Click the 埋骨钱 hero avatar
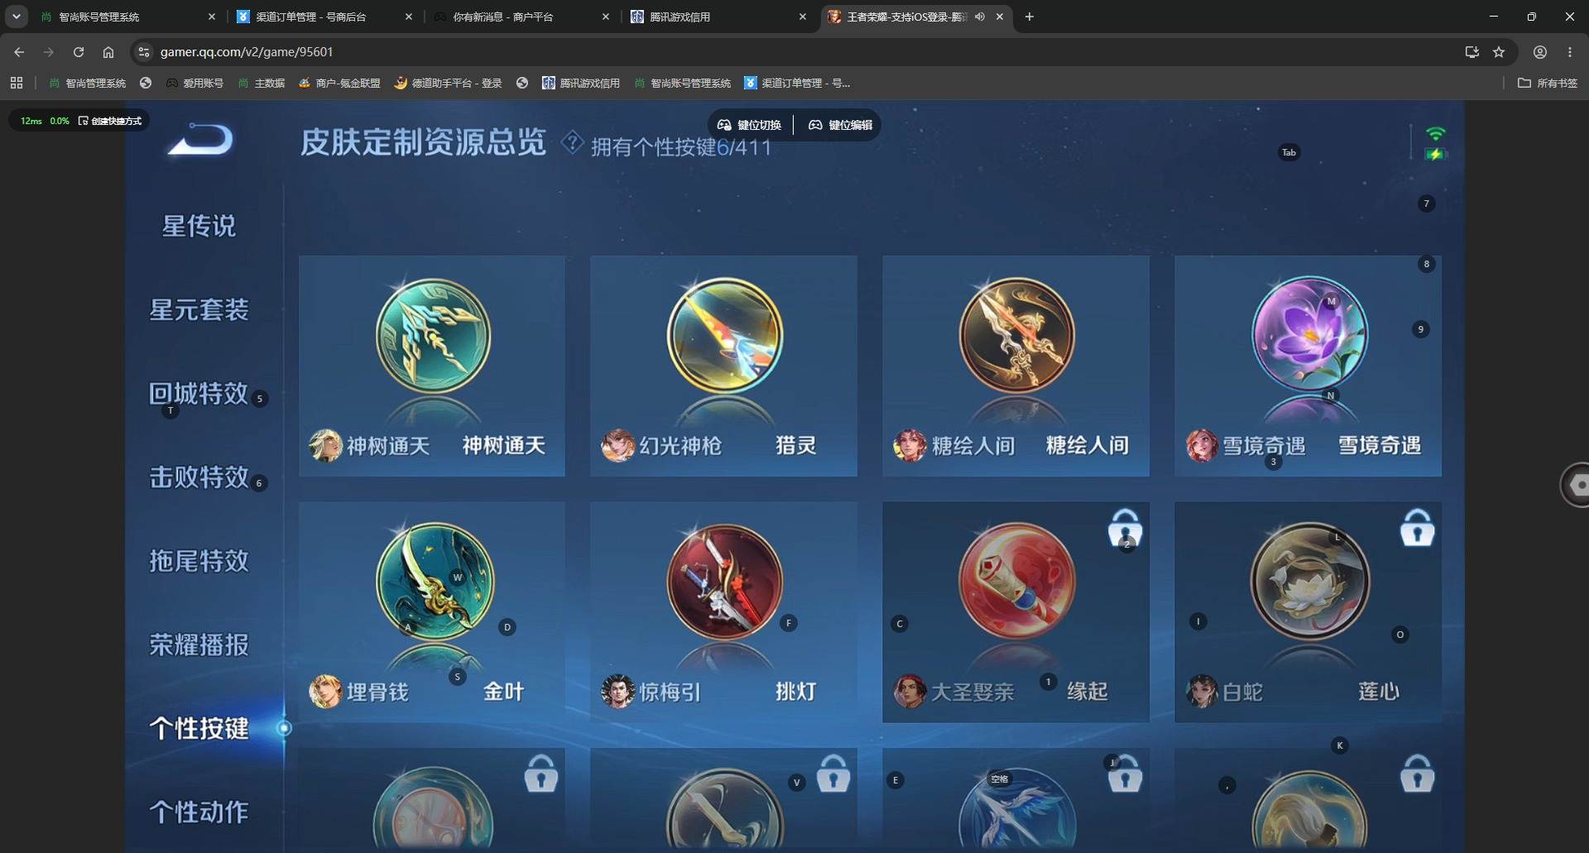Image resolution: width=1589 pixels, height=853 pixels. [325, 692]
